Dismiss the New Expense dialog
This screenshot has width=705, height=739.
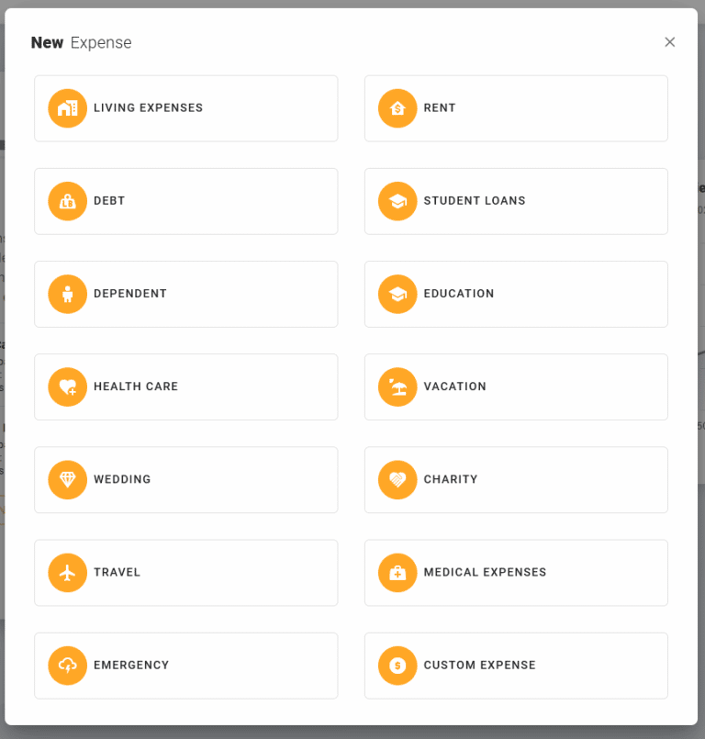click(669, 41)
